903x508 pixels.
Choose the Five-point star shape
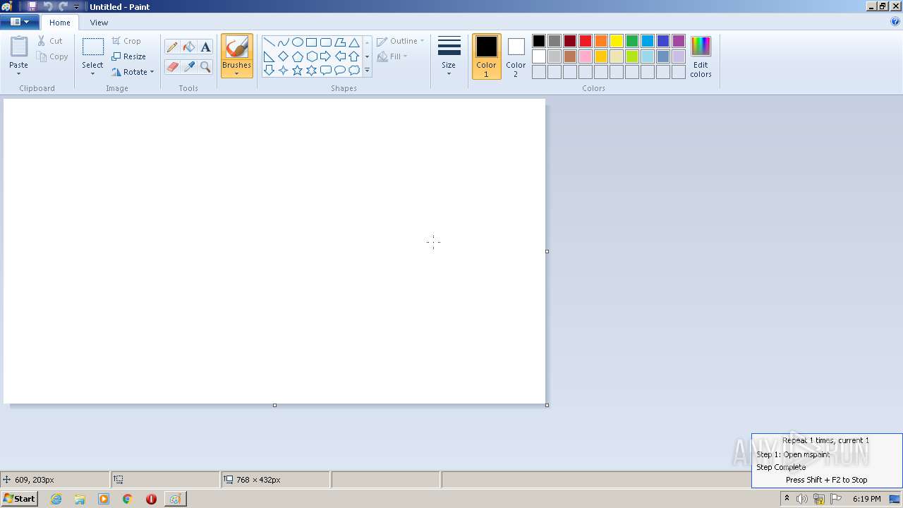[297, 71]
